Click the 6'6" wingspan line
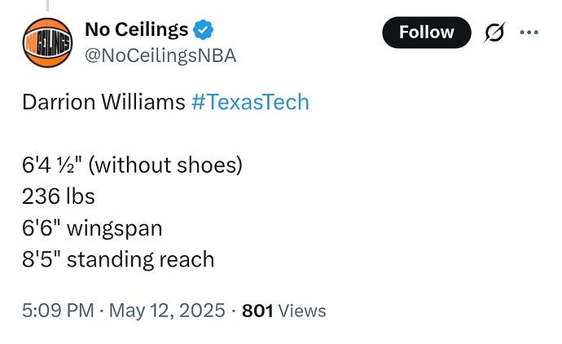The image size is (562, 344). pyautogui.click(x=91, y=228)
